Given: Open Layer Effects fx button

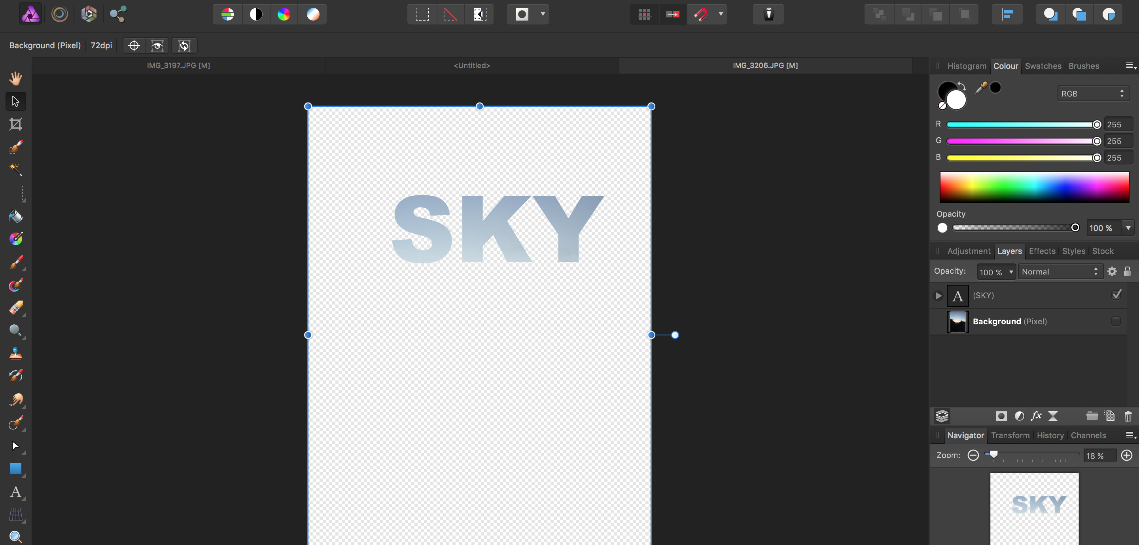Looking at the screenshot, I should (1036, 416).
